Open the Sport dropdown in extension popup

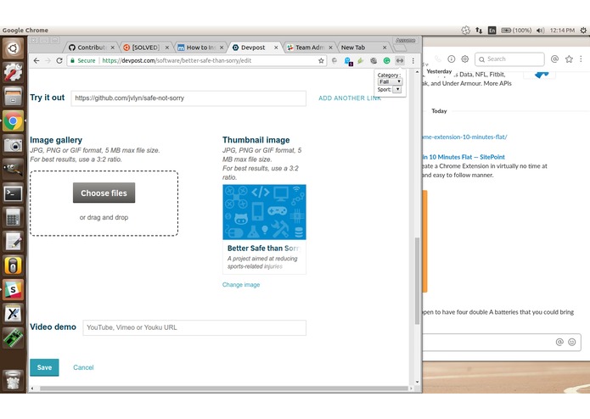pos(397,89)
